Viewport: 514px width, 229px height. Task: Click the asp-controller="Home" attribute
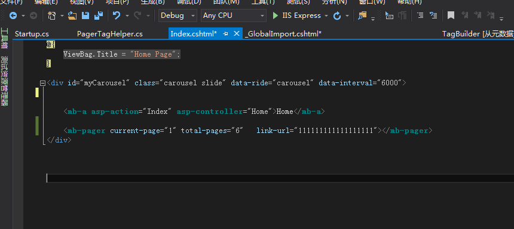pos(225,112)
